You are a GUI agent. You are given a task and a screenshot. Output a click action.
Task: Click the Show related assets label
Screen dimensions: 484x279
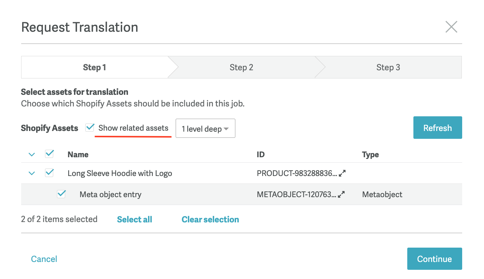(x=133, y=128)
